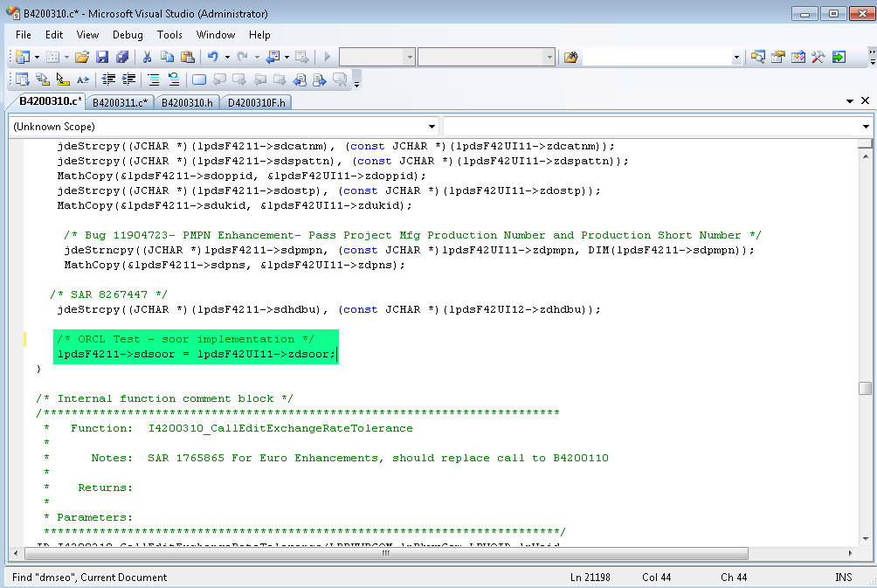
Task: Open the Find combo box dropdown
Action: (x=736, y=57)
